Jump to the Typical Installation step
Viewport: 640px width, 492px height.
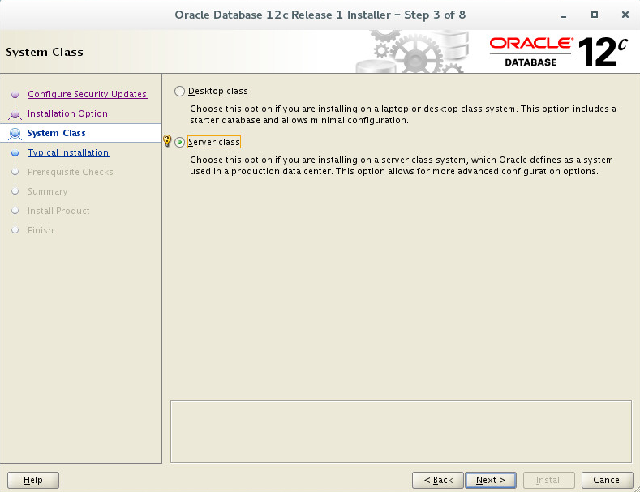pyautogui.click(x=68, y=152)
